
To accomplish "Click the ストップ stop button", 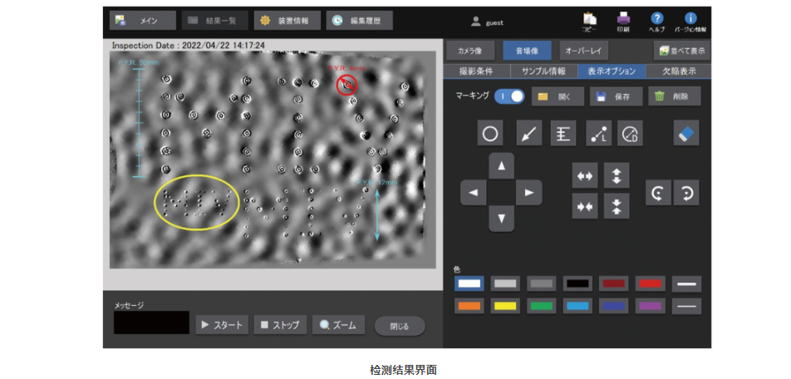I will 280,325.
